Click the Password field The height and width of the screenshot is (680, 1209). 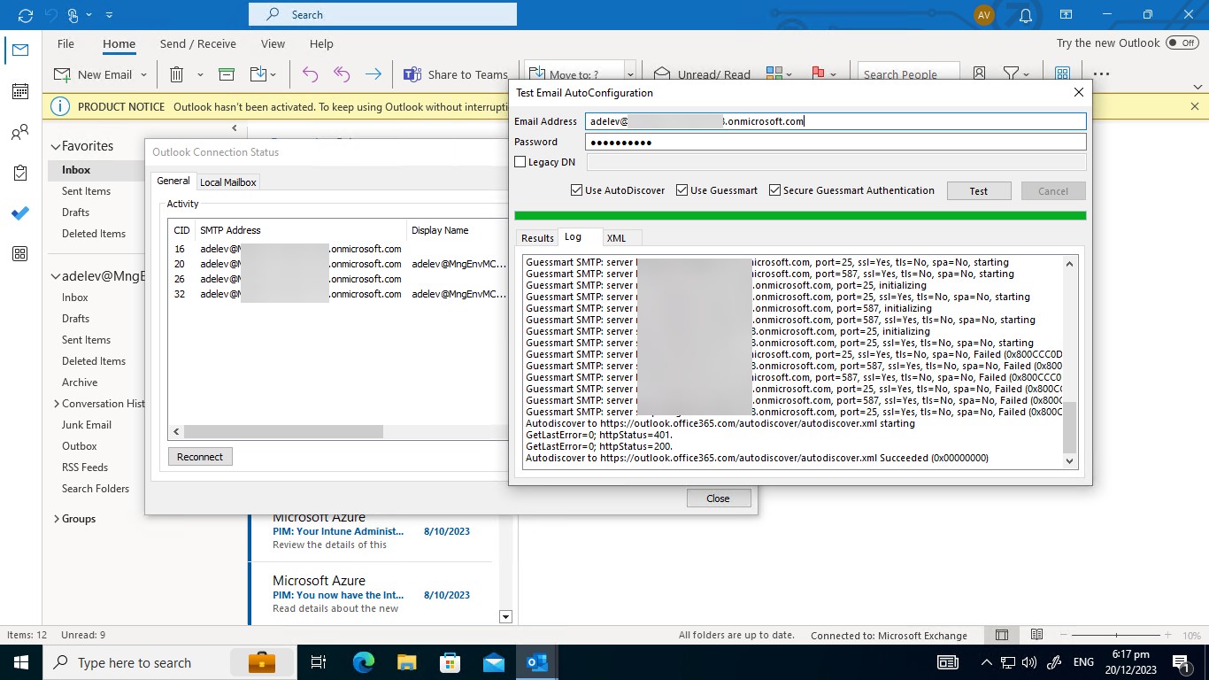click(836, 142)
